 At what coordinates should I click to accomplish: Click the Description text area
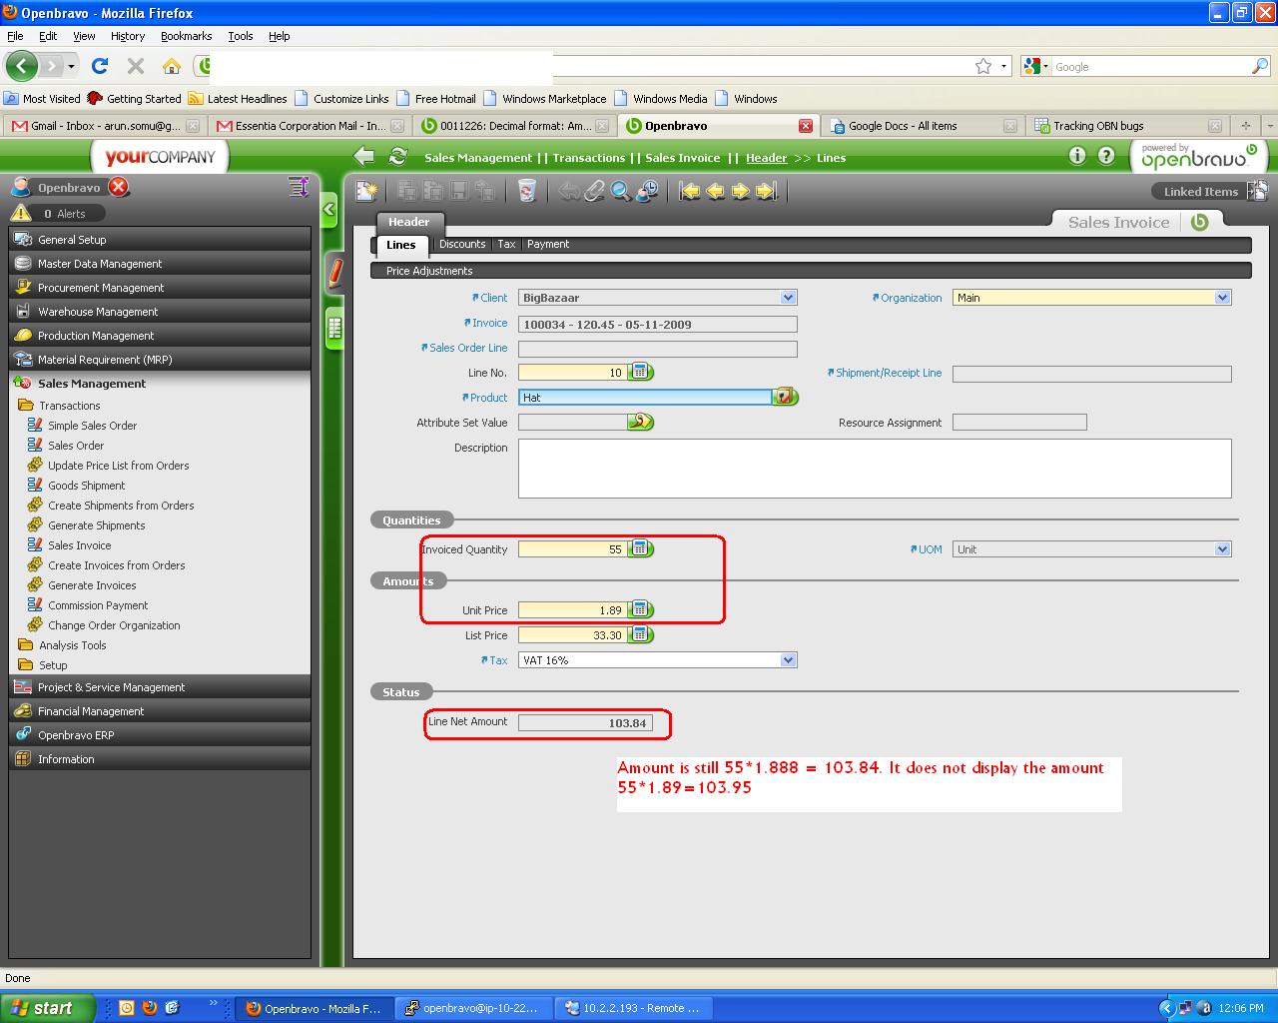pos(875,469)
